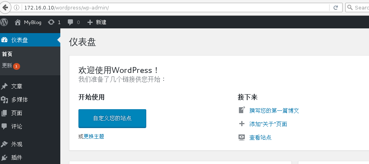
Task: Click the dashboard gauge icon in sidebar
Action: click(4, 40)
